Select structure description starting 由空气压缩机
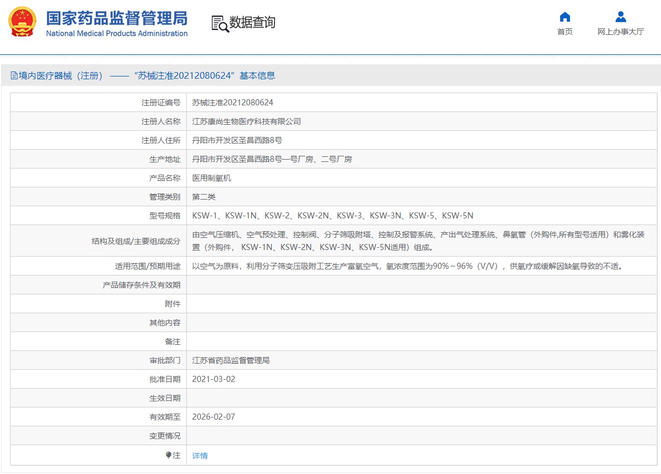 418,241
